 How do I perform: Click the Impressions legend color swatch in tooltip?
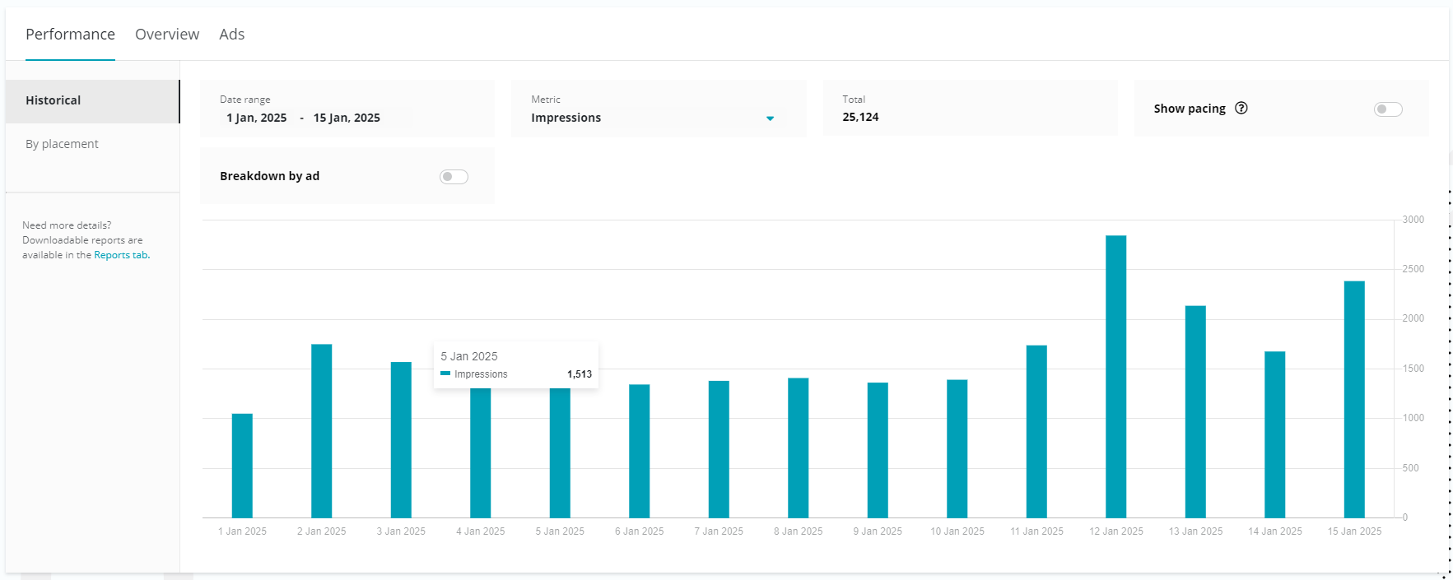[445, 374]
